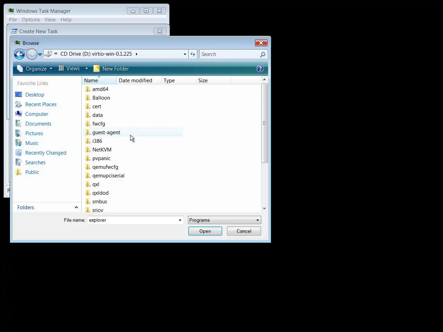Close the Create New Task dialog
443x332 pixels.
click(x=160, y=31)
